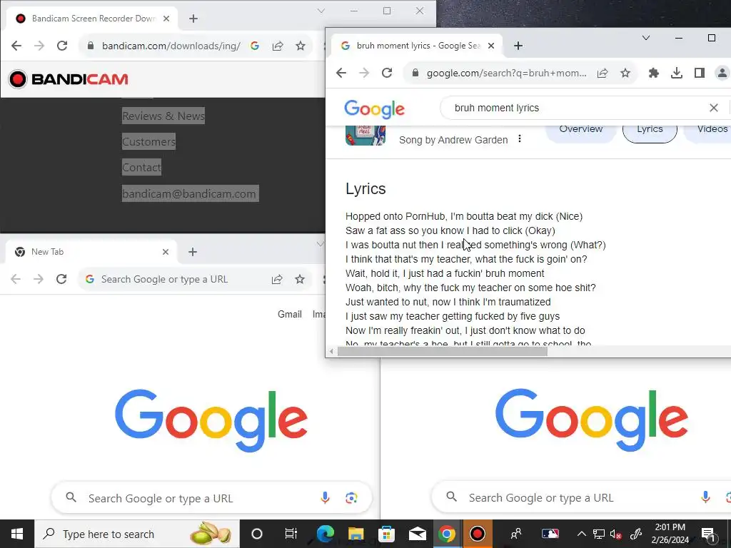Image resolution: width=731 pixels, height=548 pixels.
Task: Reload the bruh moment lyrics page
Action: [387, 73]
